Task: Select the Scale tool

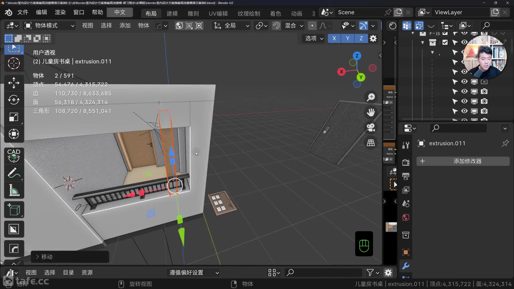Action: coord(14,117)
